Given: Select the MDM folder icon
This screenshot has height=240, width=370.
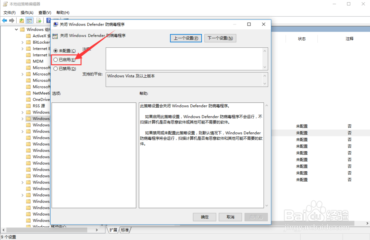Looking at the screenshot, I should tap(28, 61).
